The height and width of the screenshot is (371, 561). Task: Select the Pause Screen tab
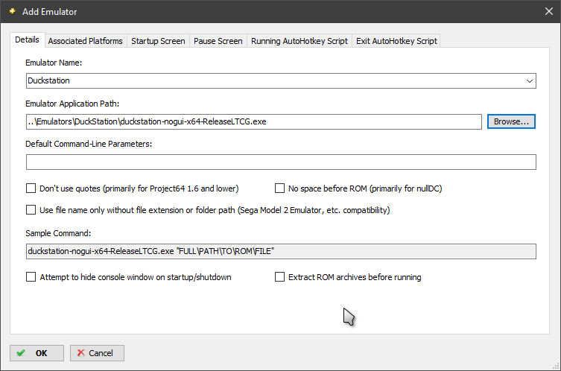218,41
